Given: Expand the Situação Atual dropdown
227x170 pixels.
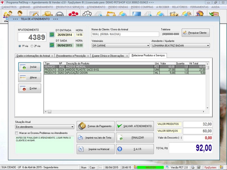Looking at the screenshot, I should [x=72, y=127].
